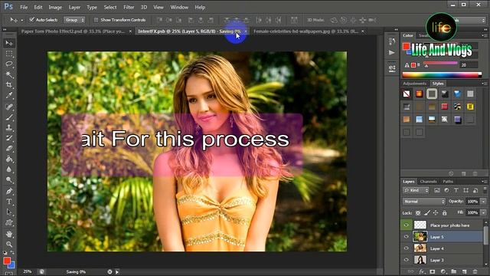The height and width of the screenshot is (276, 490).
Task: Select the History Brush tool
Action: click(9, 138)
